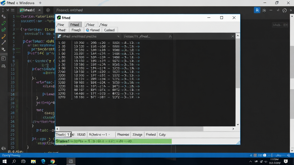Open the highlighted Frhed menu in the dialog
This screenshot has height=165, width=294.
point(75,25)
